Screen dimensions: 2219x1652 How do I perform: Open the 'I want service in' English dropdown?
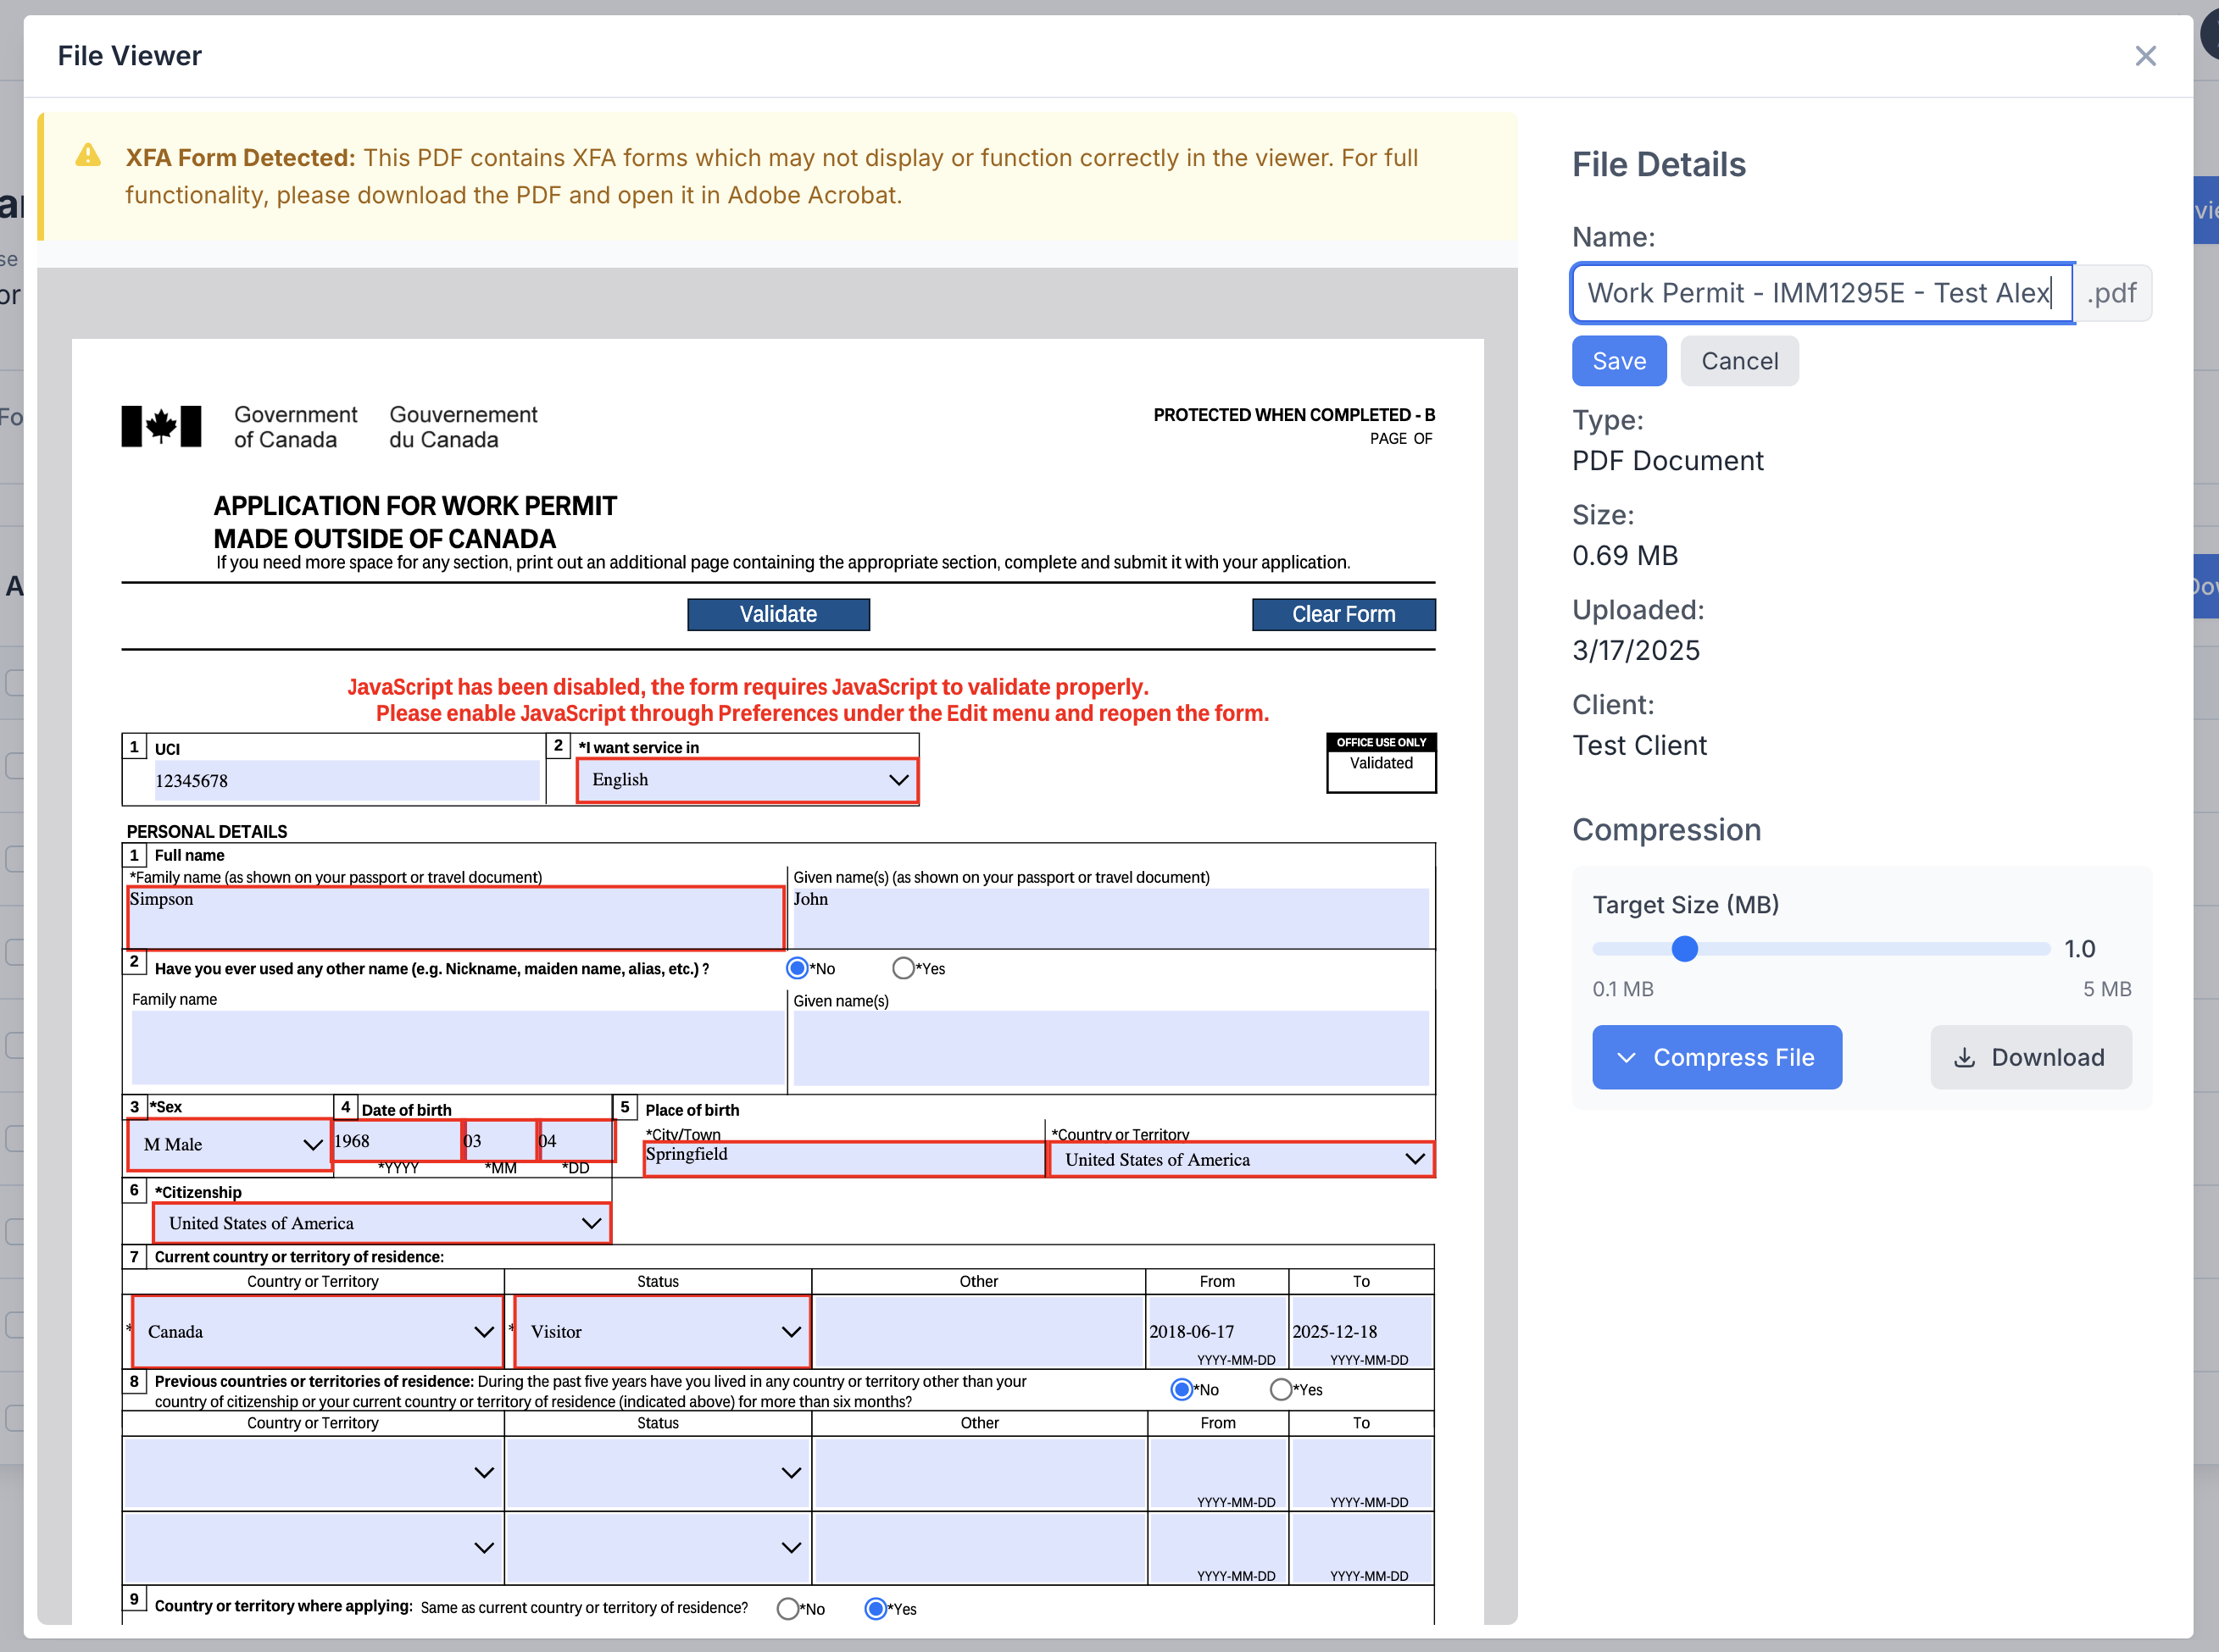pyautogui.click(x=748, y=780)
